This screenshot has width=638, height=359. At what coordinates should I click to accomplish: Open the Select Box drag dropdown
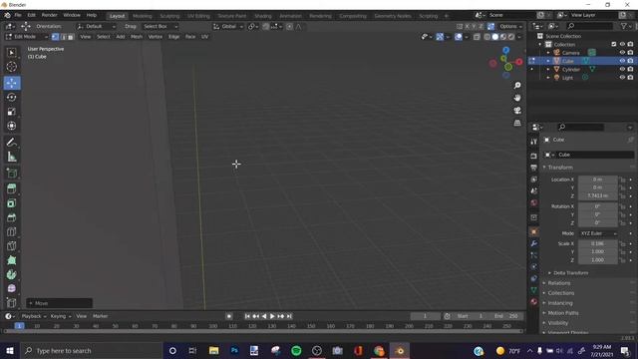pos(160,27)
